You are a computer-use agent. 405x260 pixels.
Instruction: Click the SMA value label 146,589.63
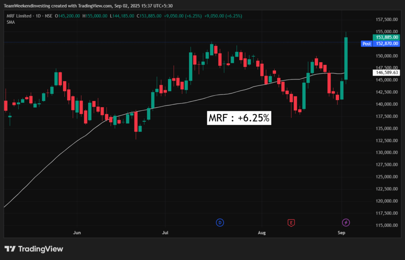pyautogui.click(x=386, y=73)
